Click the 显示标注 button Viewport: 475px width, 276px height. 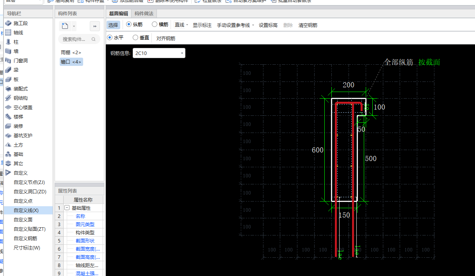[x=202, y=25]
